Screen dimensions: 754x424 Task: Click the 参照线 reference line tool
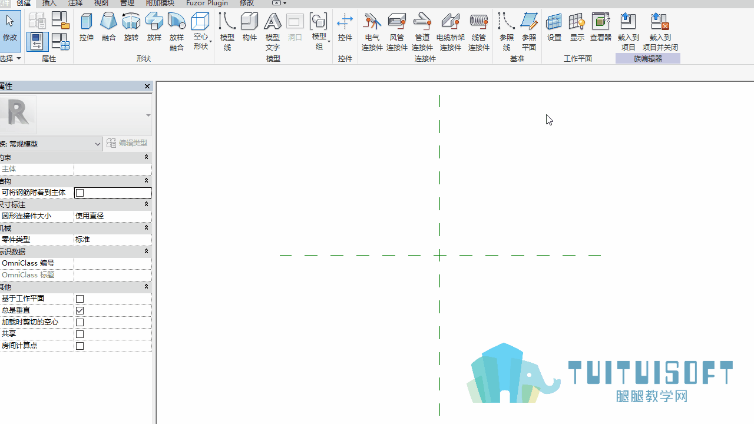507,32
